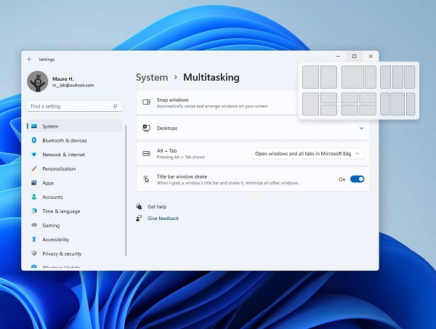Open Accessibility settings page
The image size is (436, 329).
pyautogui.click(x=75, y=239)
